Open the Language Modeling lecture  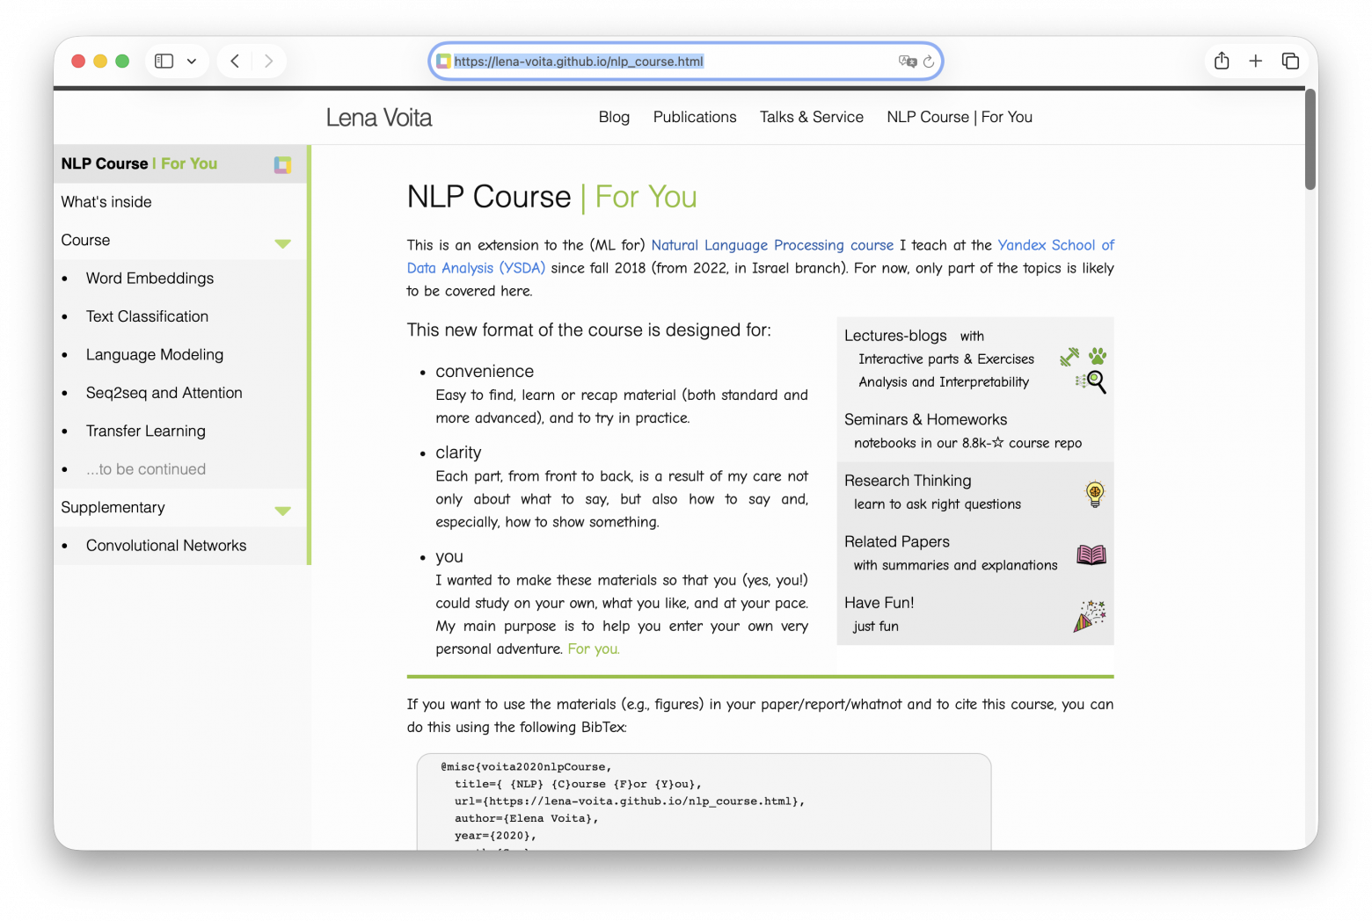pyautogui.click(x=155, y=355)
